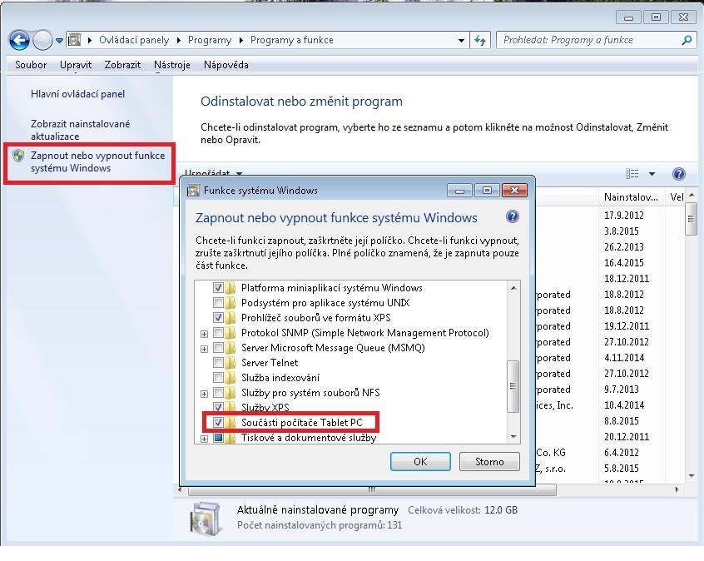
Task: Click Programy in the address breadcrumb
Action: pos(209,40)
